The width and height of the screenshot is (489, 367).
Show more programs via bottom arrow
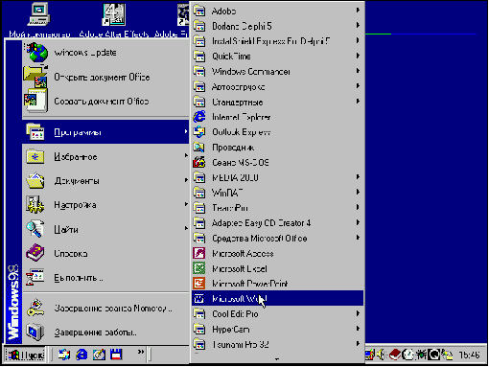pyautogui.click(x=277, y=358)
